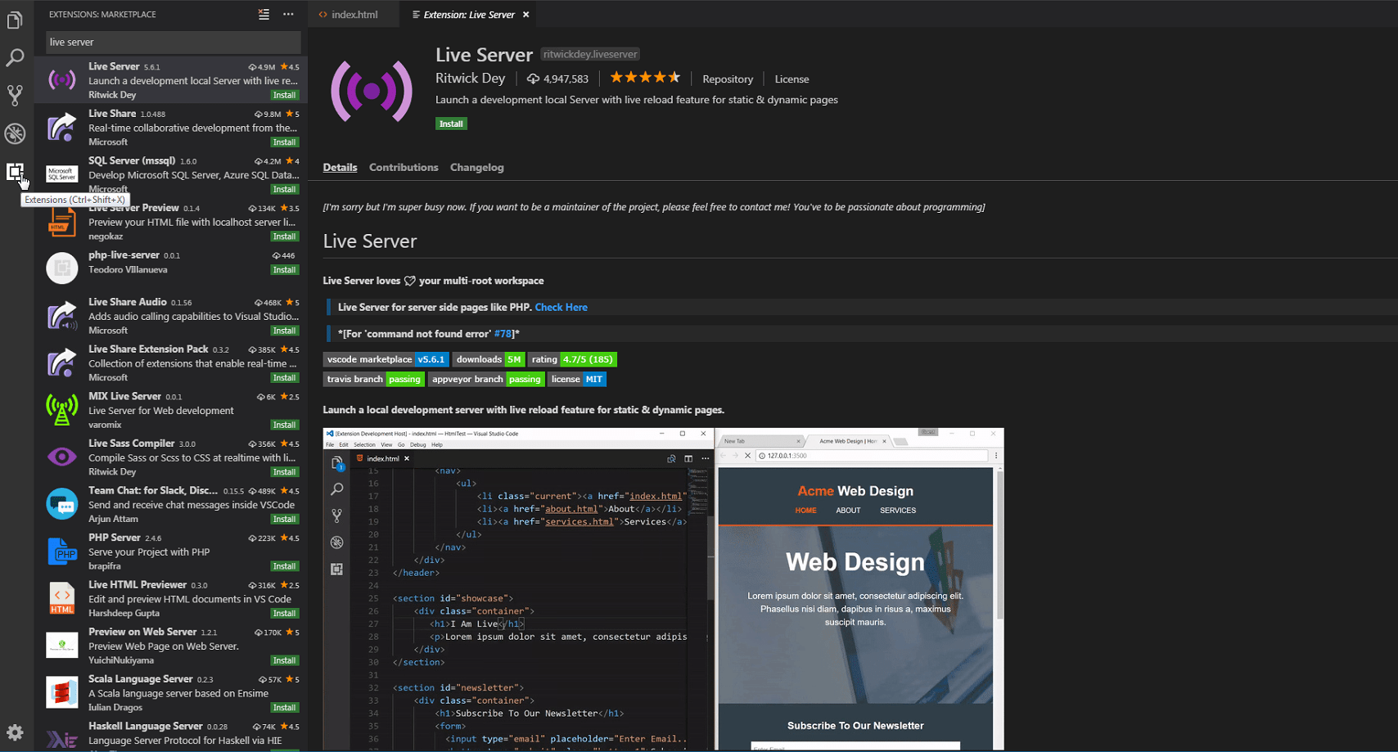Viewport: 1398px width, 752px height.
Task: Click the vscode marketplace v5.6.1 badge
Action: (386, 359)
